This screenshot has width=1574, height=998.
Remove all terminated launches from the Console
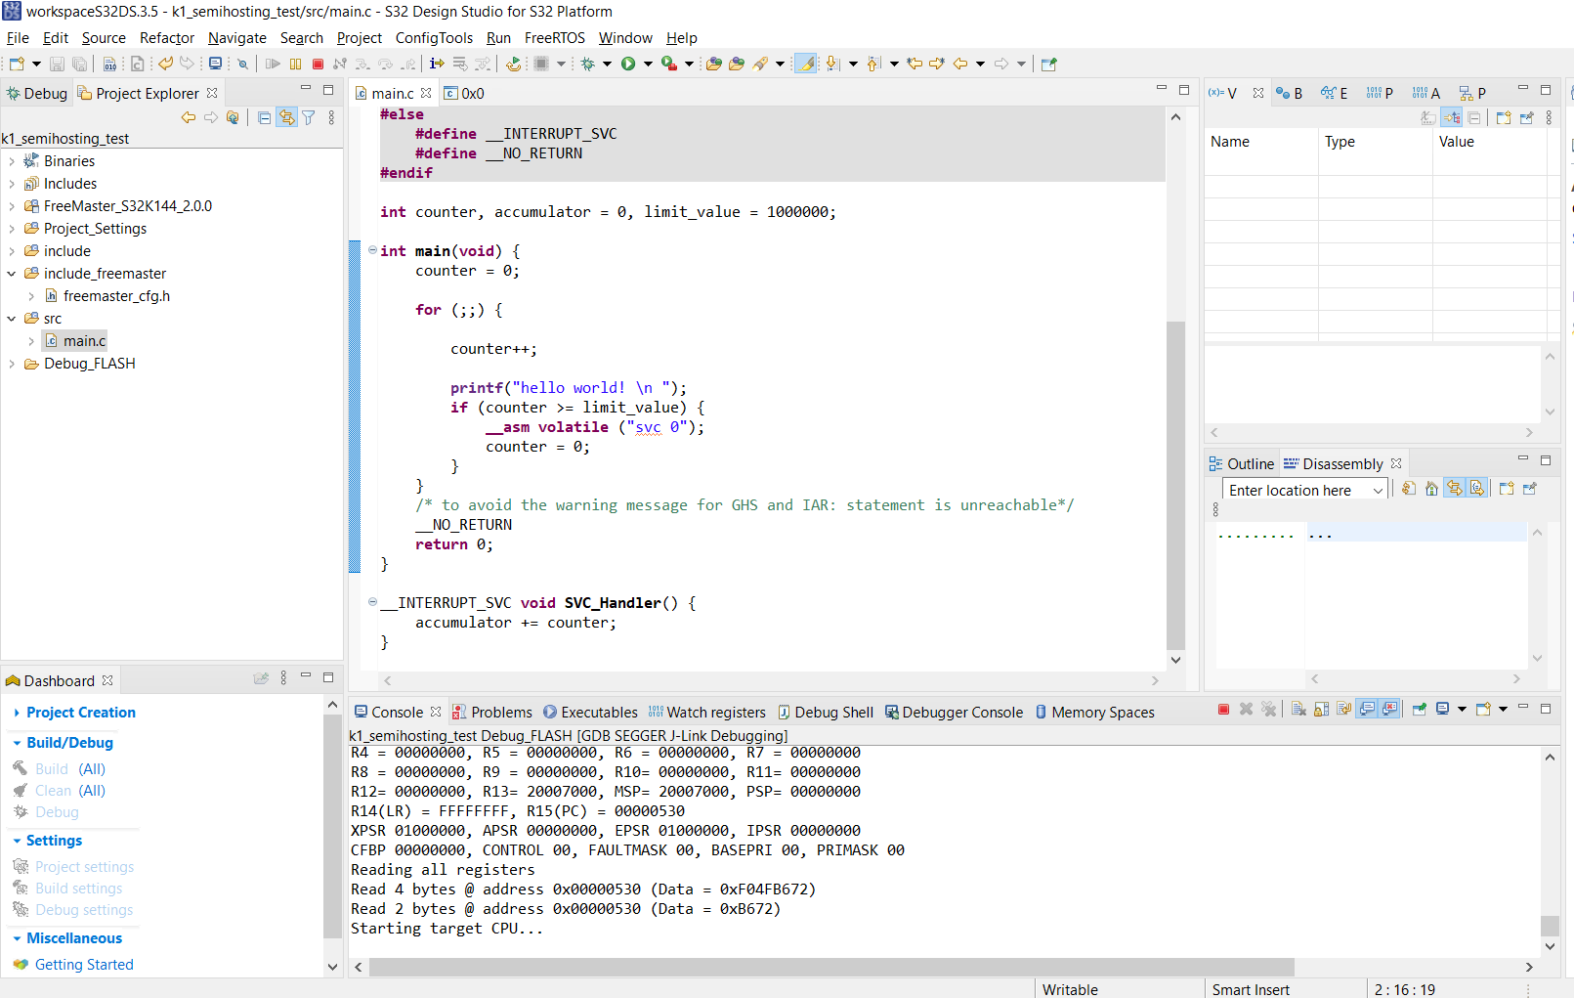click(x=1269, y=709)
